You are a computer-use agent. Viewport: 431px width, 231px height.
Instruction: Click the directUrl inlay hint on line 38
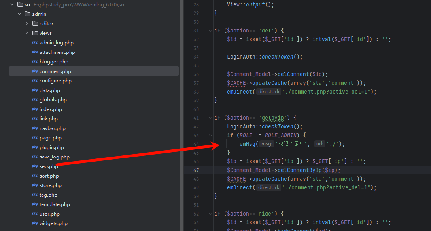click(x=268, y=92)
